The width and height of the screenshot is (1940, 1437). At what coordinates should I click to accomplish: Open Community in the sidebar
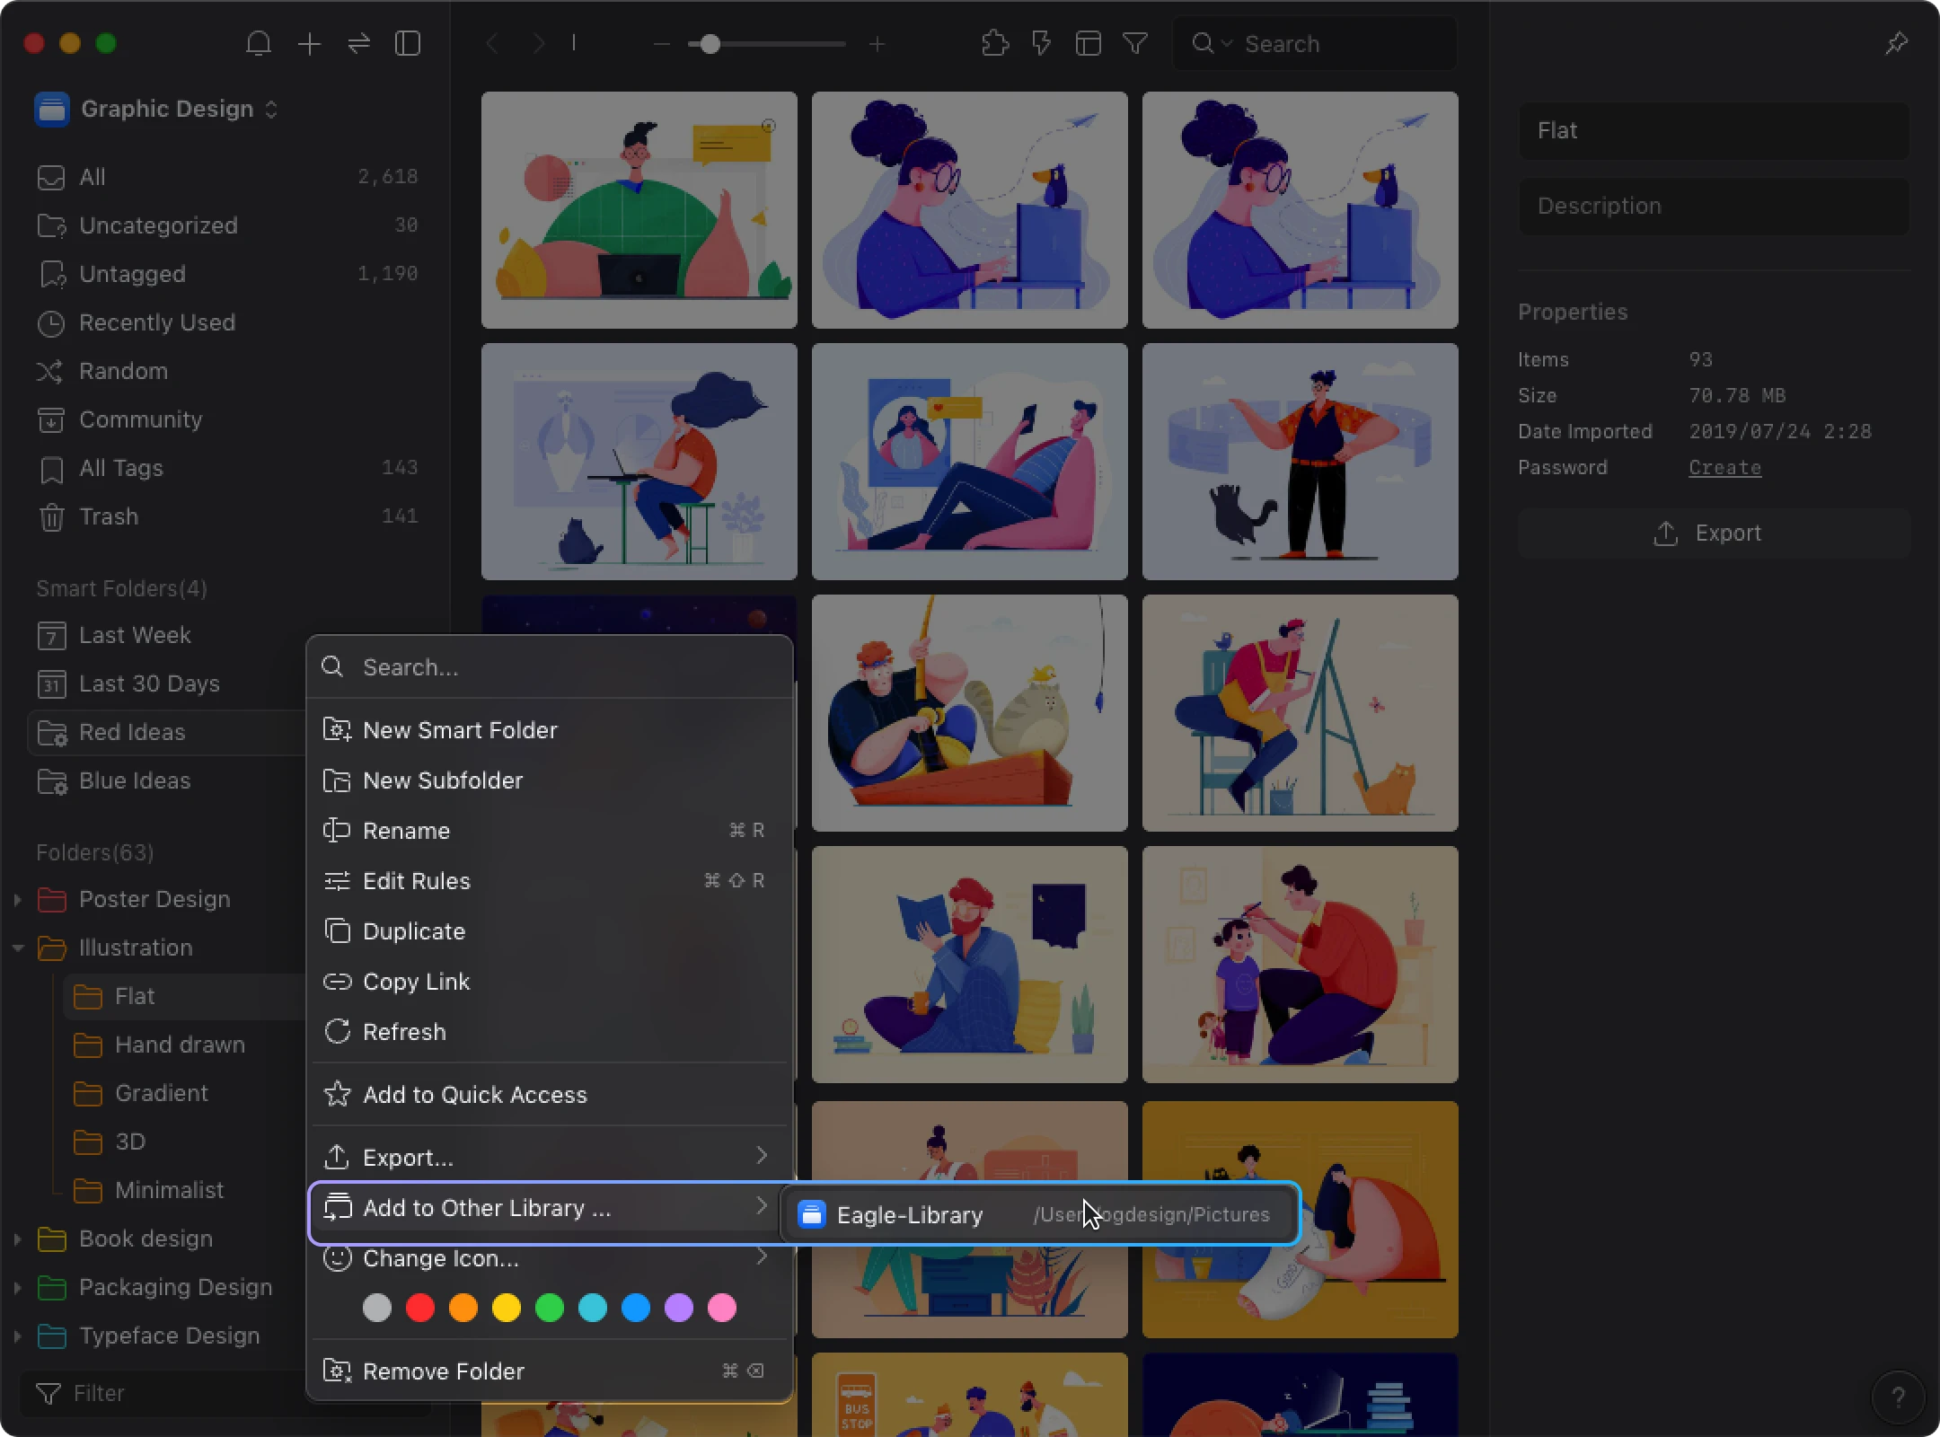click(226, 419)
